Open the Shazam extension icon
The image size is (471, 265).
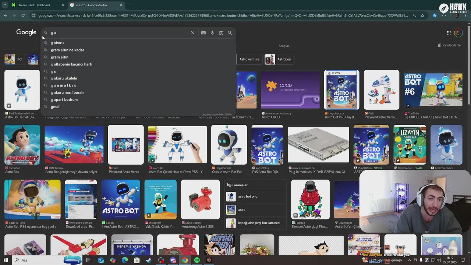tap(435, 15)
